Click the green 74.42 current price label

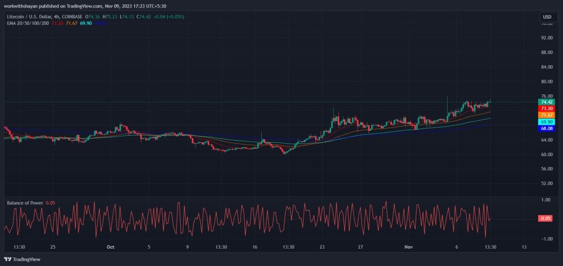[547, 102]
